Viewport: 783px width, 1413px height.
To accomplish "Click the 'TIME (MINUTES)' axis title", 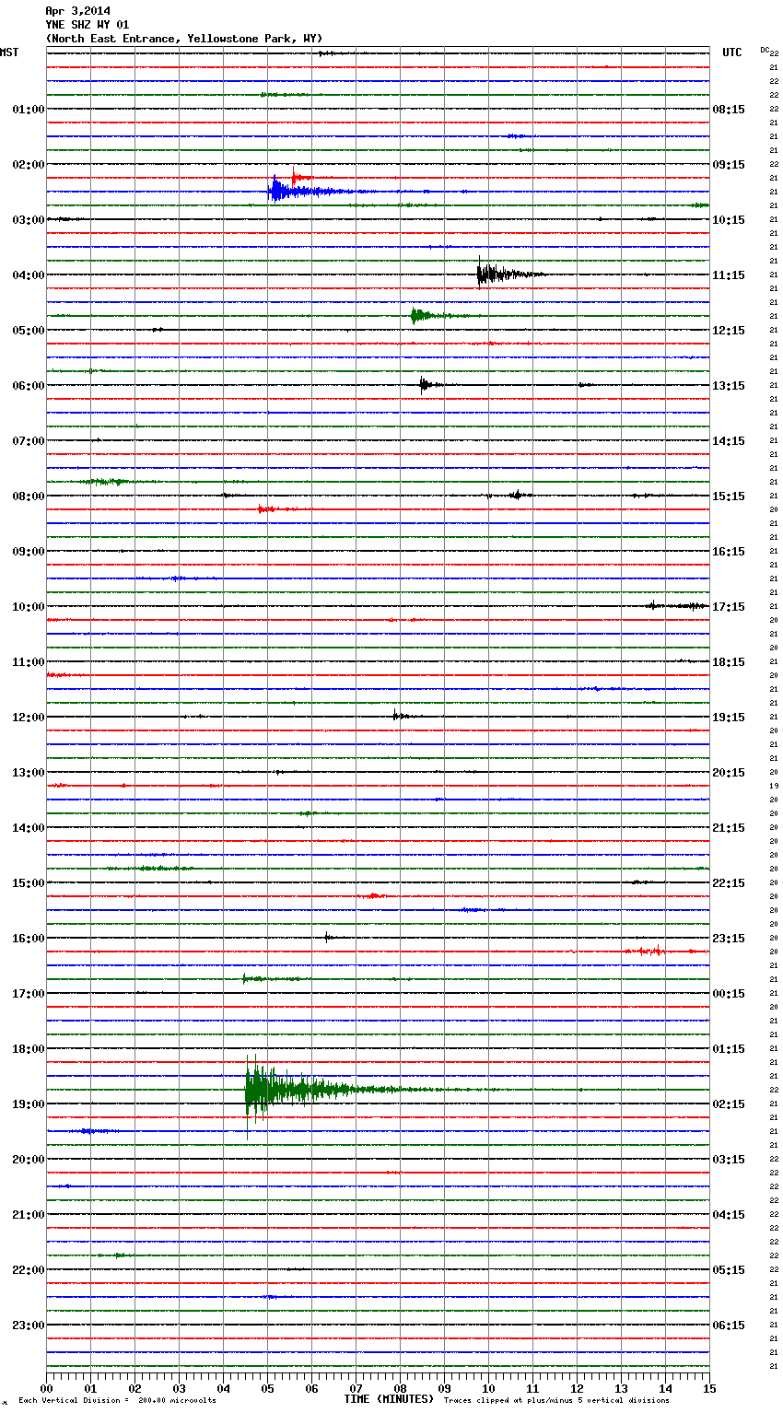I will coord(389,1399).
